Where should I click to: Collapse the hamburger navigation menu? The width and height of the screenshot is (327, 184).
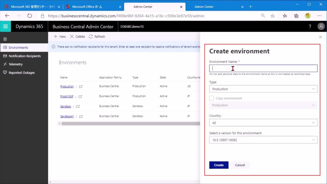[5, 39]
